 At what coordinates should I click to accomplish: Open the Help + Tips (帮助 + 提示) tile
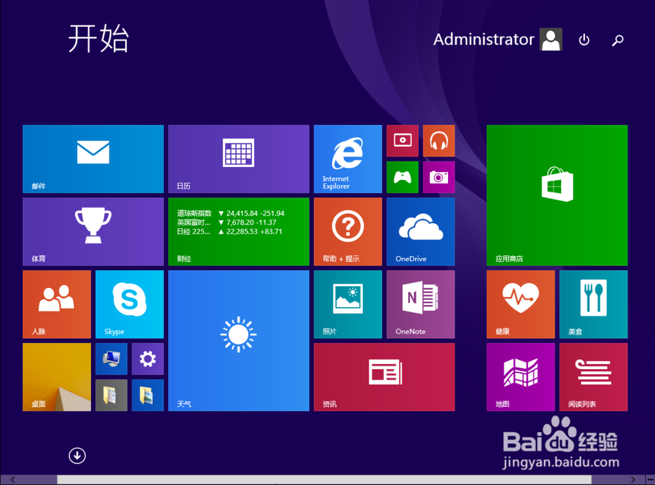(348, 232)
